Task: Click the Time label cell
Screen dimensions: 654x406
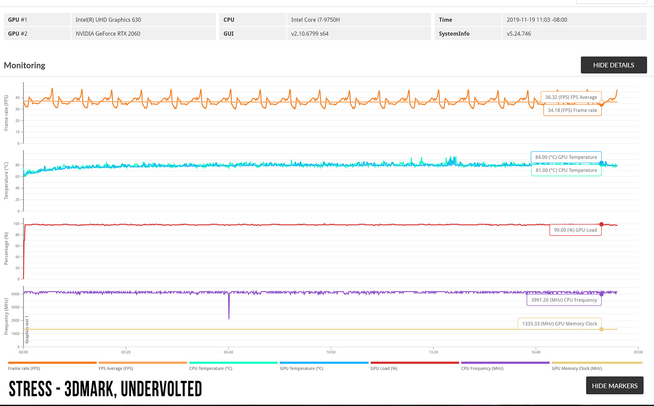Action: pos(468,20)
